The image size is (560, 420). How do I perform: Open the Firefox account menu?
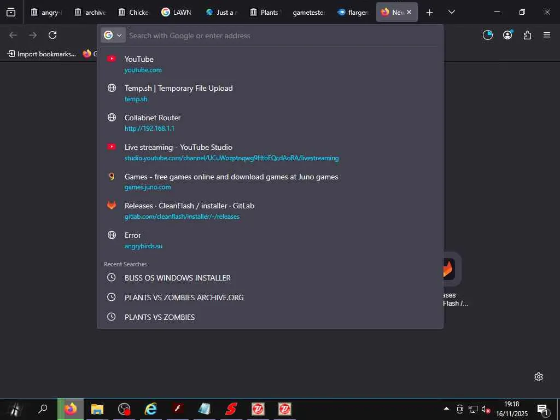507,35
